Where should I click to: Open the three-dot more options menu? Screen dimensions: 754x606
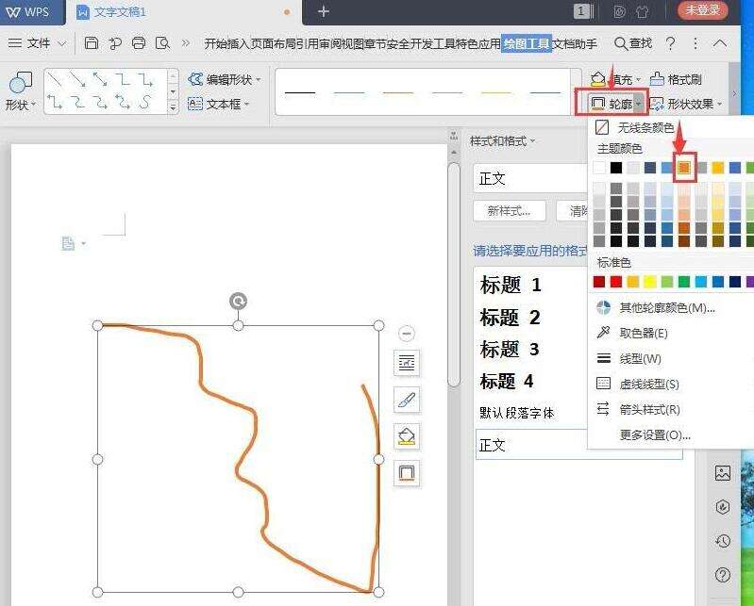695,43
